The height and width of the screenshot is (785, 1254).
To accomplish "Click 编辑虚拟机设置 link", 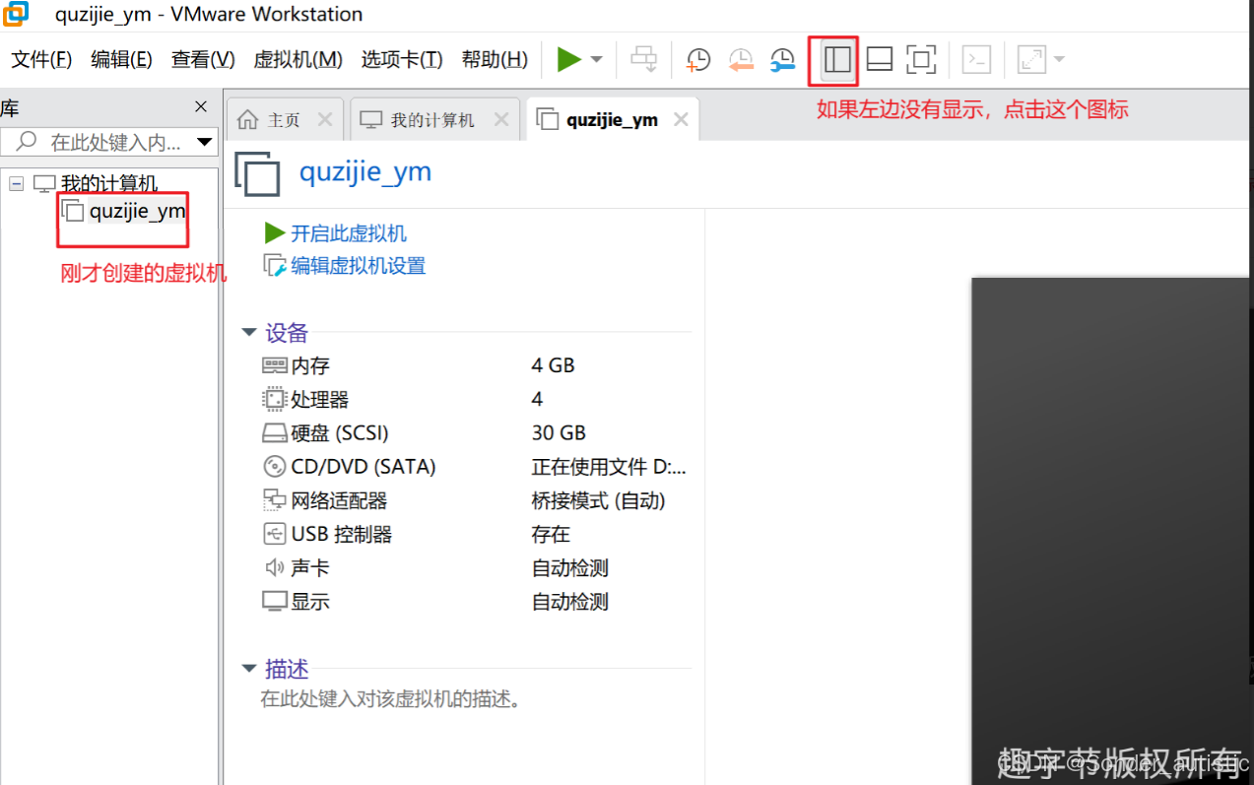I will (353, 265).
